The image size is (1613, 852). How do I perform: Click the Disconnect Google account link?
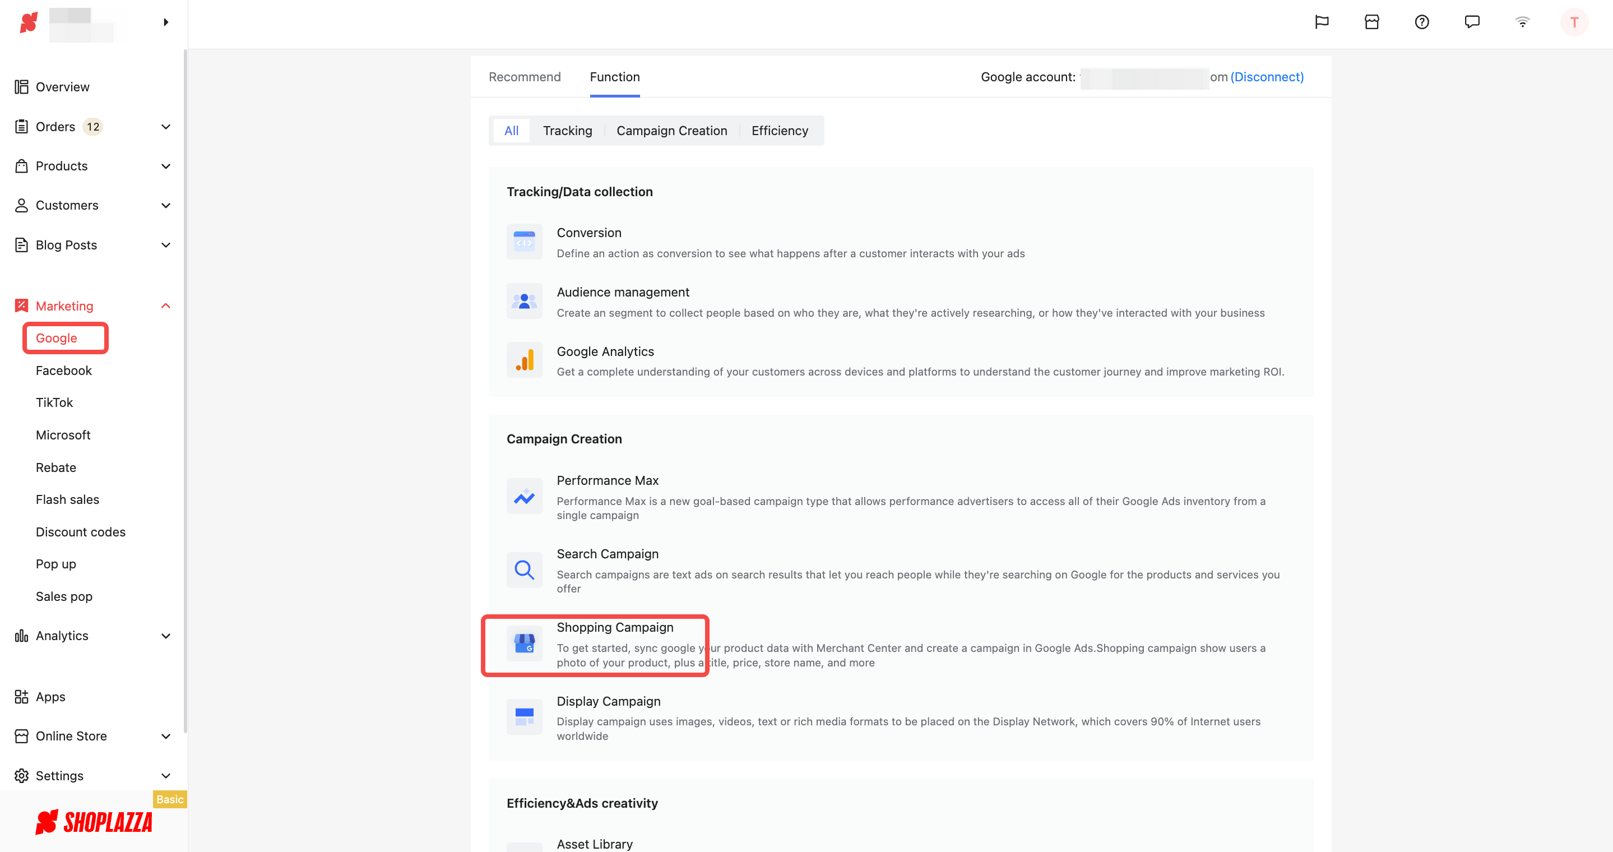point(1267,77)
